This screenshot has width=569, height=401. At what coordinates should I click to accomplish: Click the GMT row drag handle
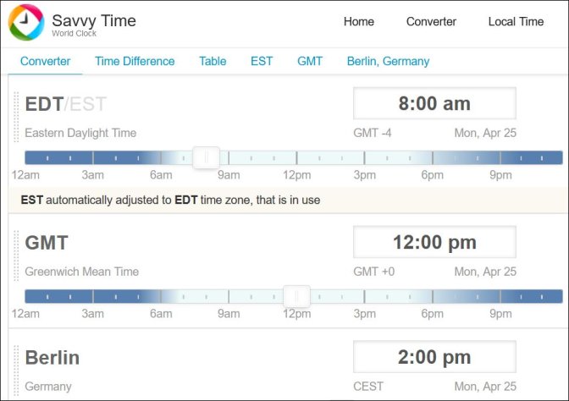tap(16, 255)
